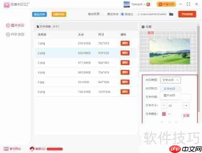Delete the 1.png row
Viewport: 202px width, 153px height.
point(125,43)
